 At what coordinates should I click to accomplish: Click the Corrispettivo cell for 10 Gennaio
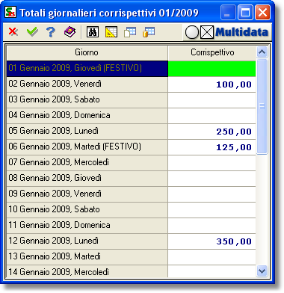tap(212, 210)
